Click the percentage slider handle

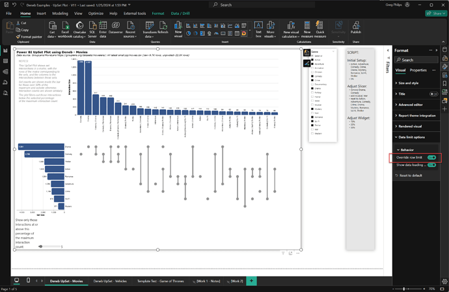pos(40,246)
